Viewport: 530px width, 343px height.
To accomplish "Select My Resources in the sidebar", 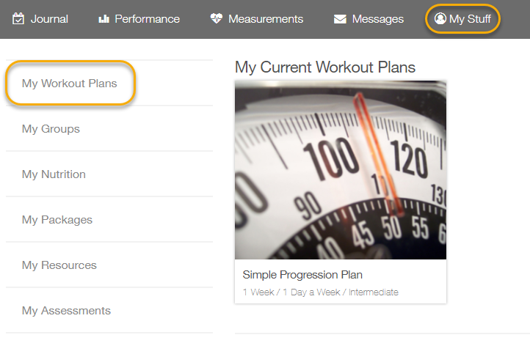I will (x=59, y=265).
